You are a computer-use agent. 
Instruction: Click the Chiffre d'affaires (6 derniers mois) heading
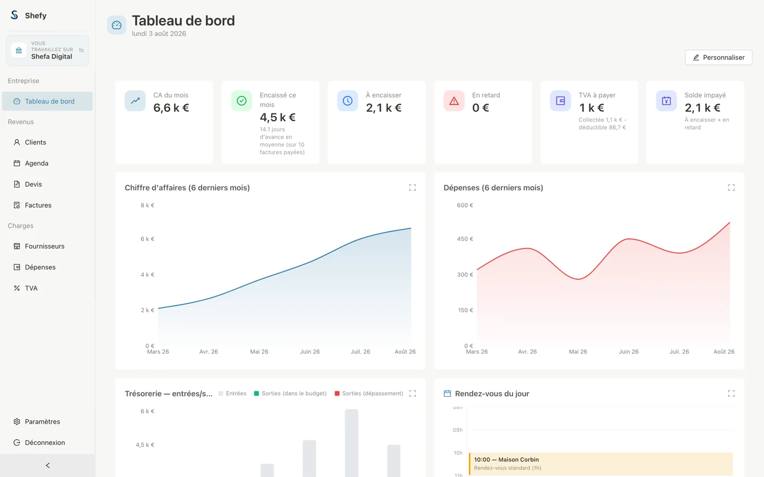pyautogui.click(x=187, y=188)
